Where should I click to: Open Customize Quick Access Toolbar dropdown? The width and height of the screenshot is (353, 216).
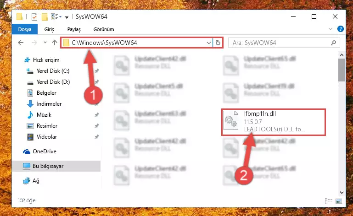[x=67, y=17]
